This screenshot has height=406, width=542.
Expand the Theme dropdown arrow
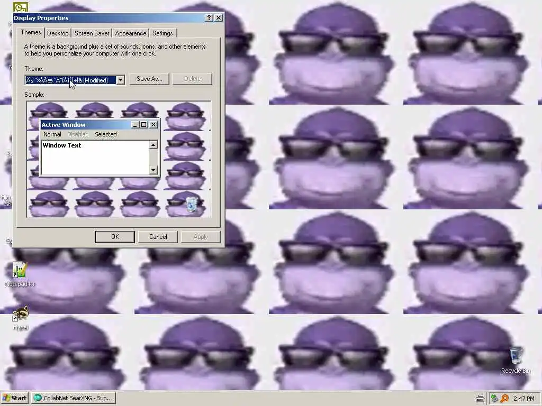(120, 80)
